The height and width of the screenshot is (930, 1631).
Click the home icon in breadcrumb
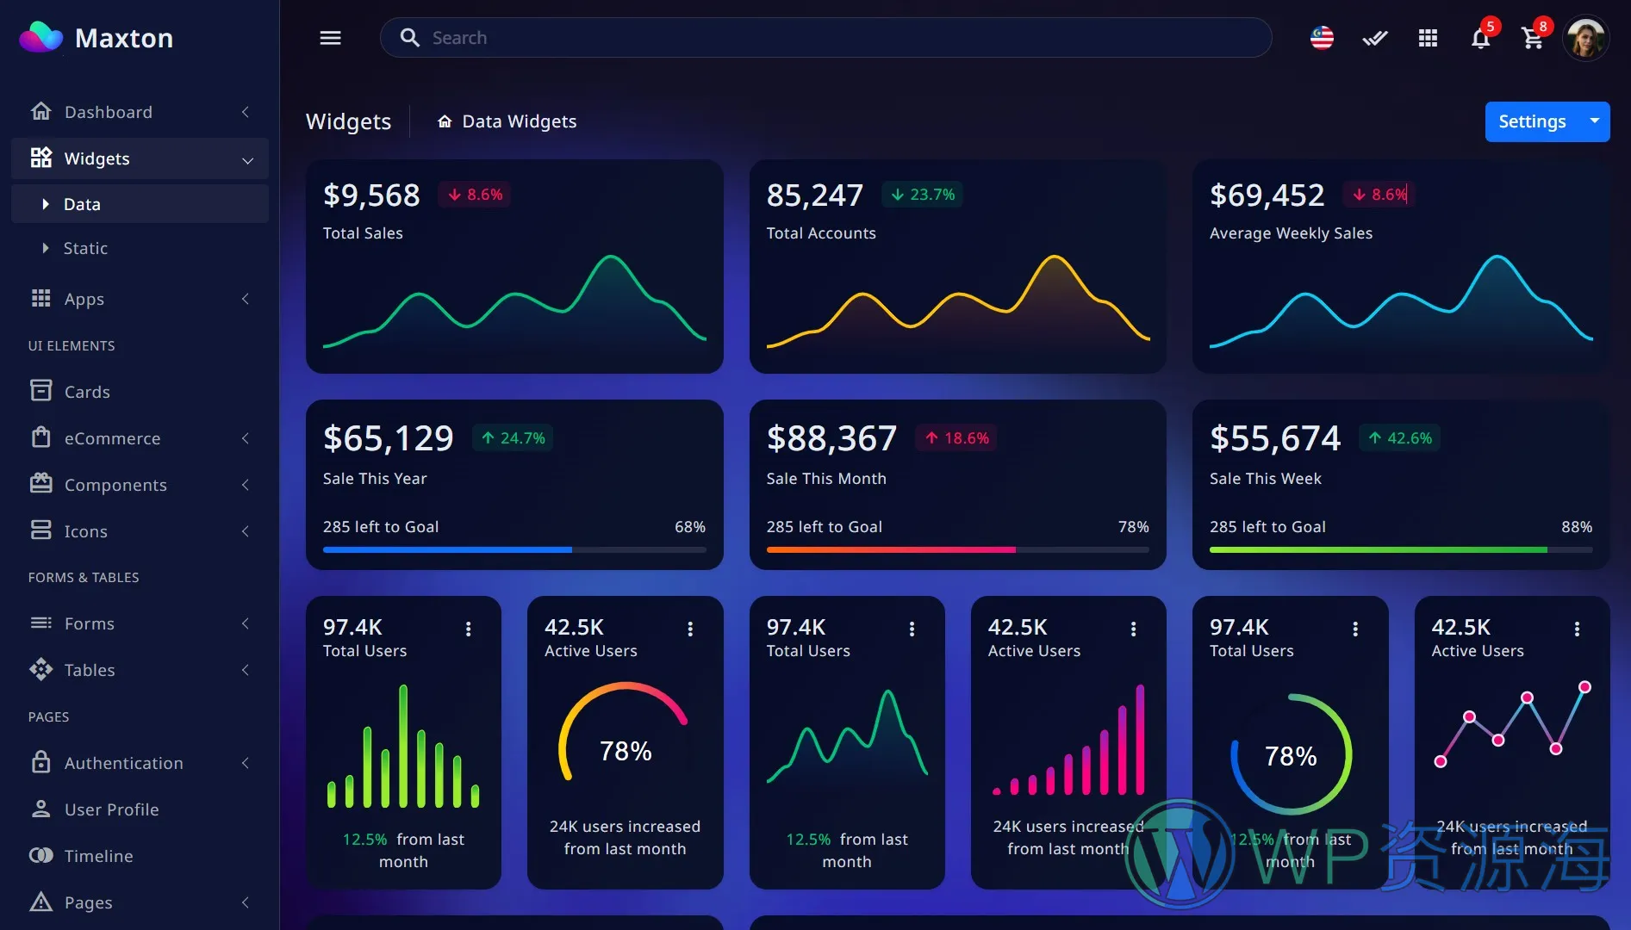(x=445, y=121)
